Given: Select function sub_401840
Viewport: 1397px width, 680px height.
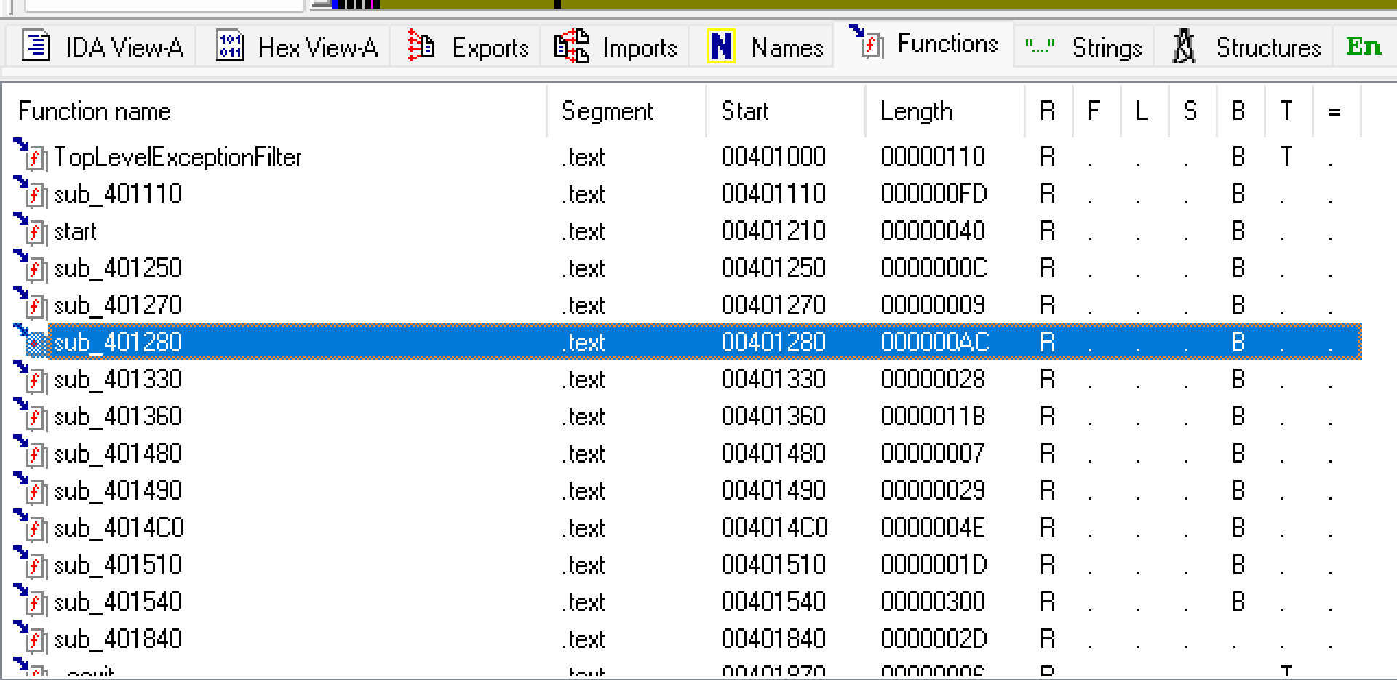Looking at the screenshot, I should click(118, 639).
